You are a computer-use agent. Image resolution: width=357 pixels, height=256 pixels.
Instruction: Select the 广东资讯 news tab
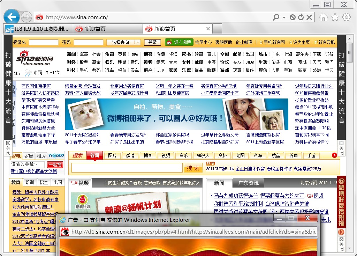click(248, 183)
